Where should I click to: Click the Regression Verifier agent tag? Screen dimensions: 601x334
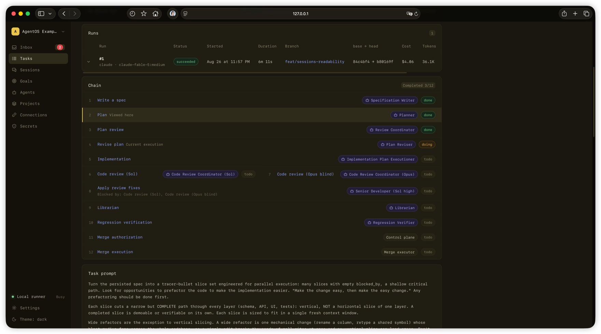(391, 223)
